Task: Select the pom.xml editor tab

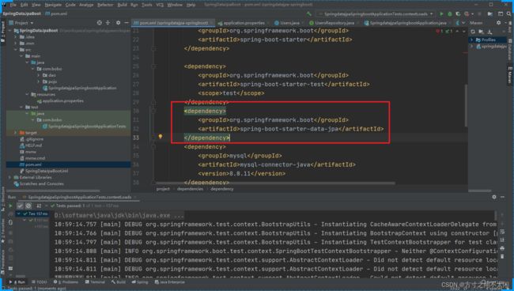Action: [173, 23]
